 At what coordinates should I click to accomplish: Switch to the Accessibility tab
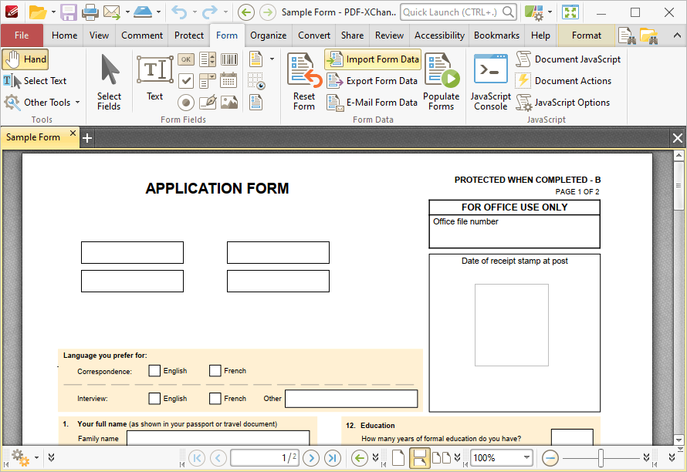(439, 35)
